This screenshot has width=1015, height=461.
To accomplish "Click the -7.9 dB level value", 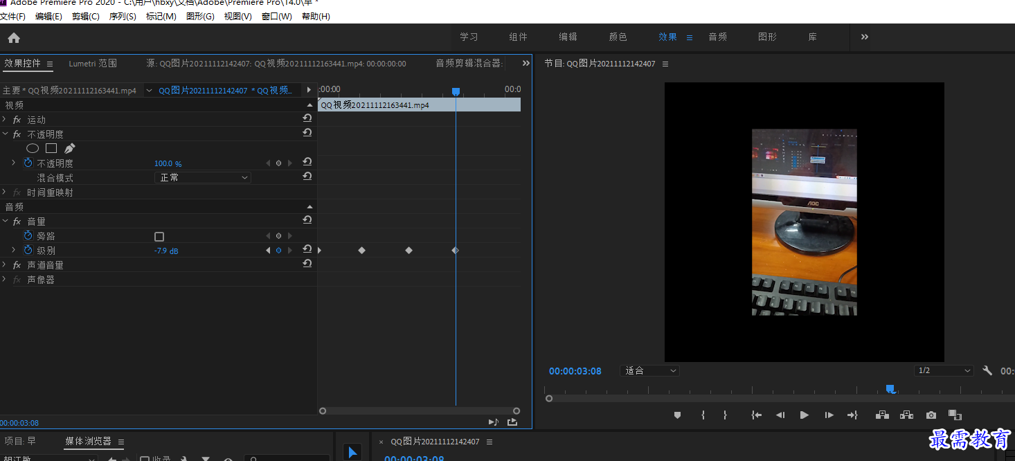I will 166,251.
